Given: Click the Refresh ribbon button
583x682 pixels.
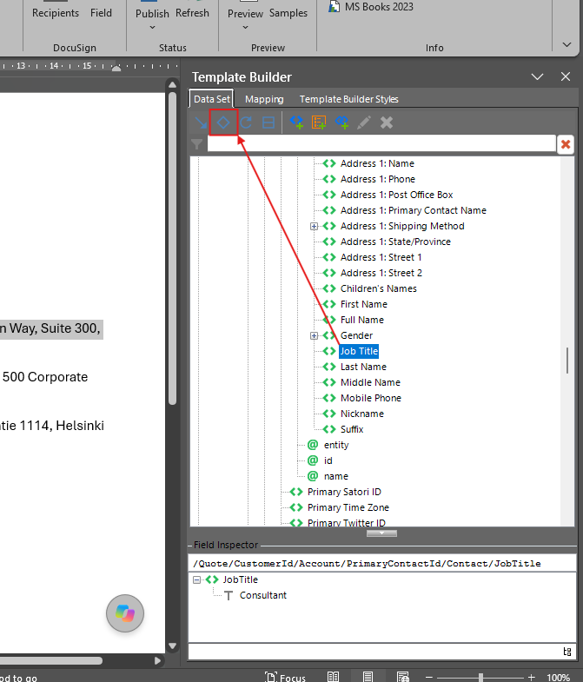Looking at the screenshot, I should point(192,13).
